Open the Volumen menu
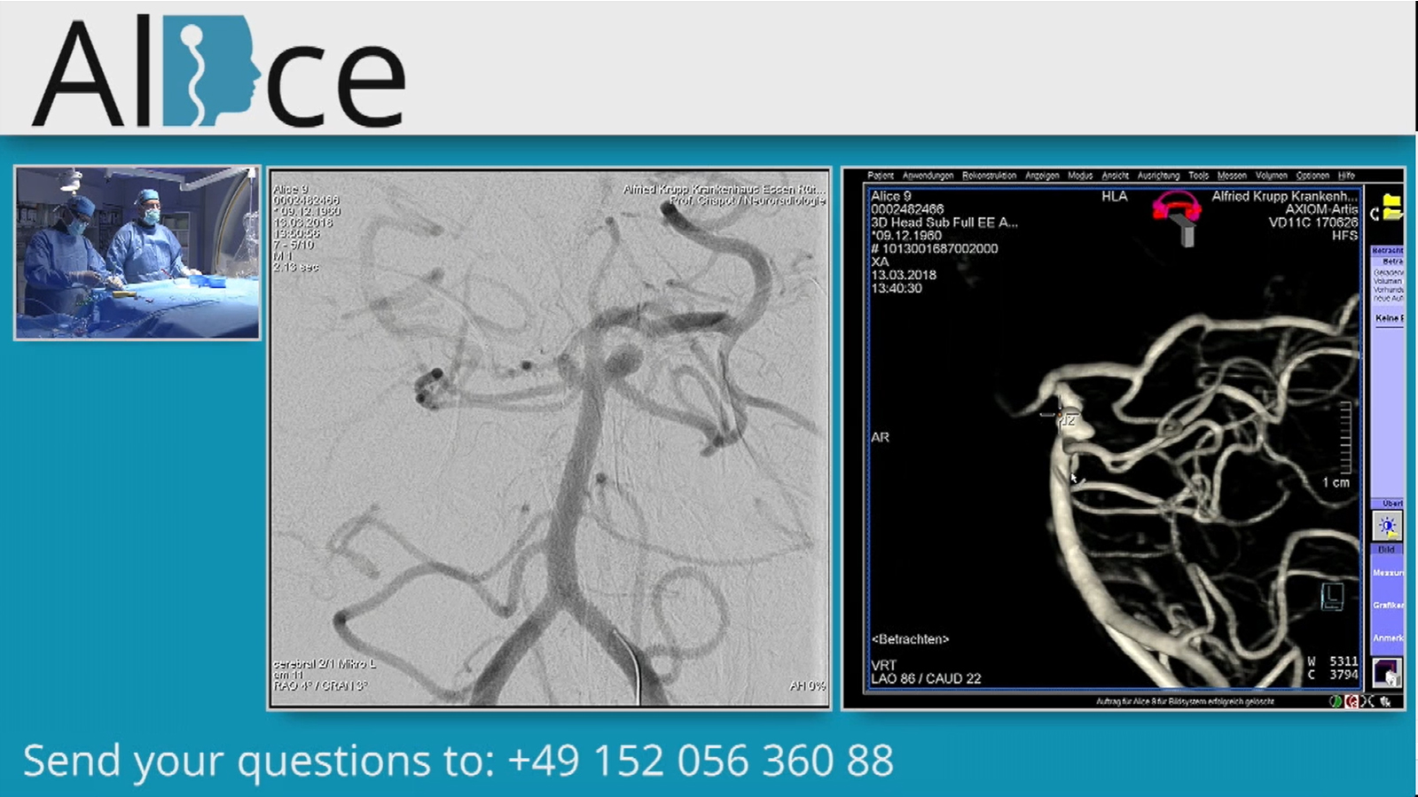This screenshot has width=1418, height=797. click(1271, 176)
